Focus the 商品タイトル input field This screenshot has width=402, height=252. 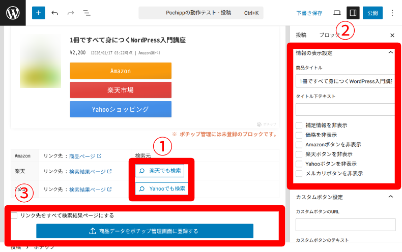(345, 81)
